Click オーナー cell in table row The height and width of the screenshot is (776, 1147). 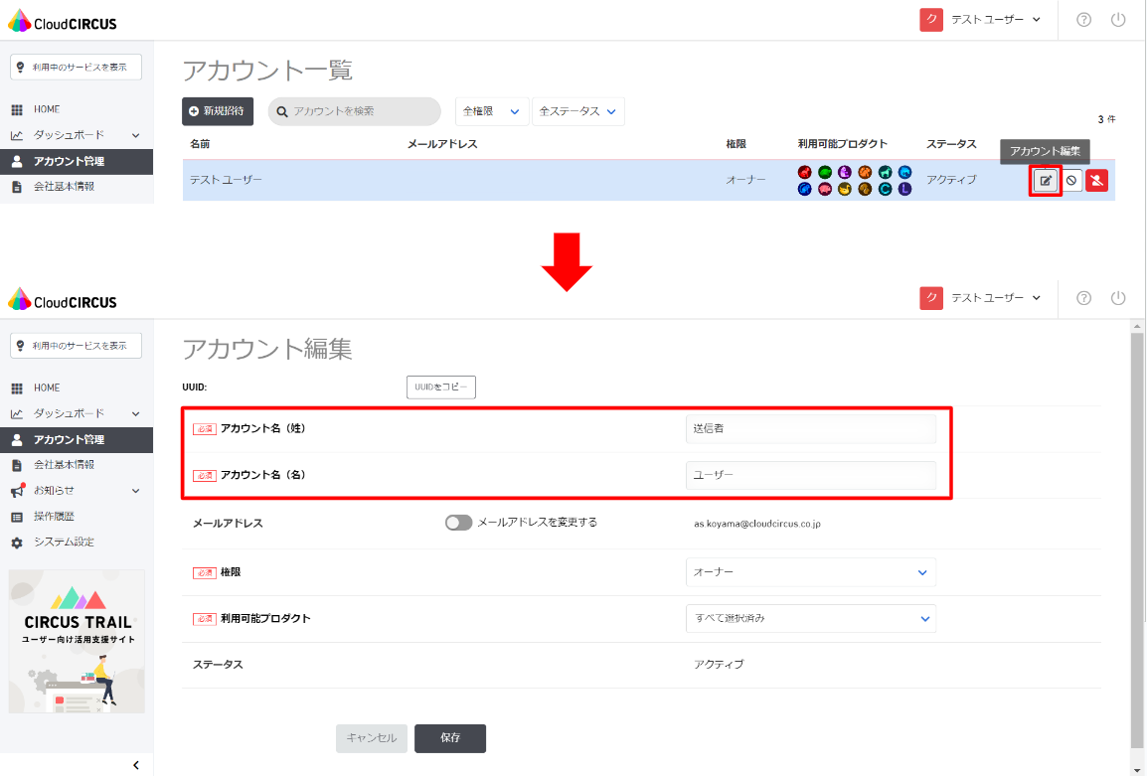pos(745,179)
